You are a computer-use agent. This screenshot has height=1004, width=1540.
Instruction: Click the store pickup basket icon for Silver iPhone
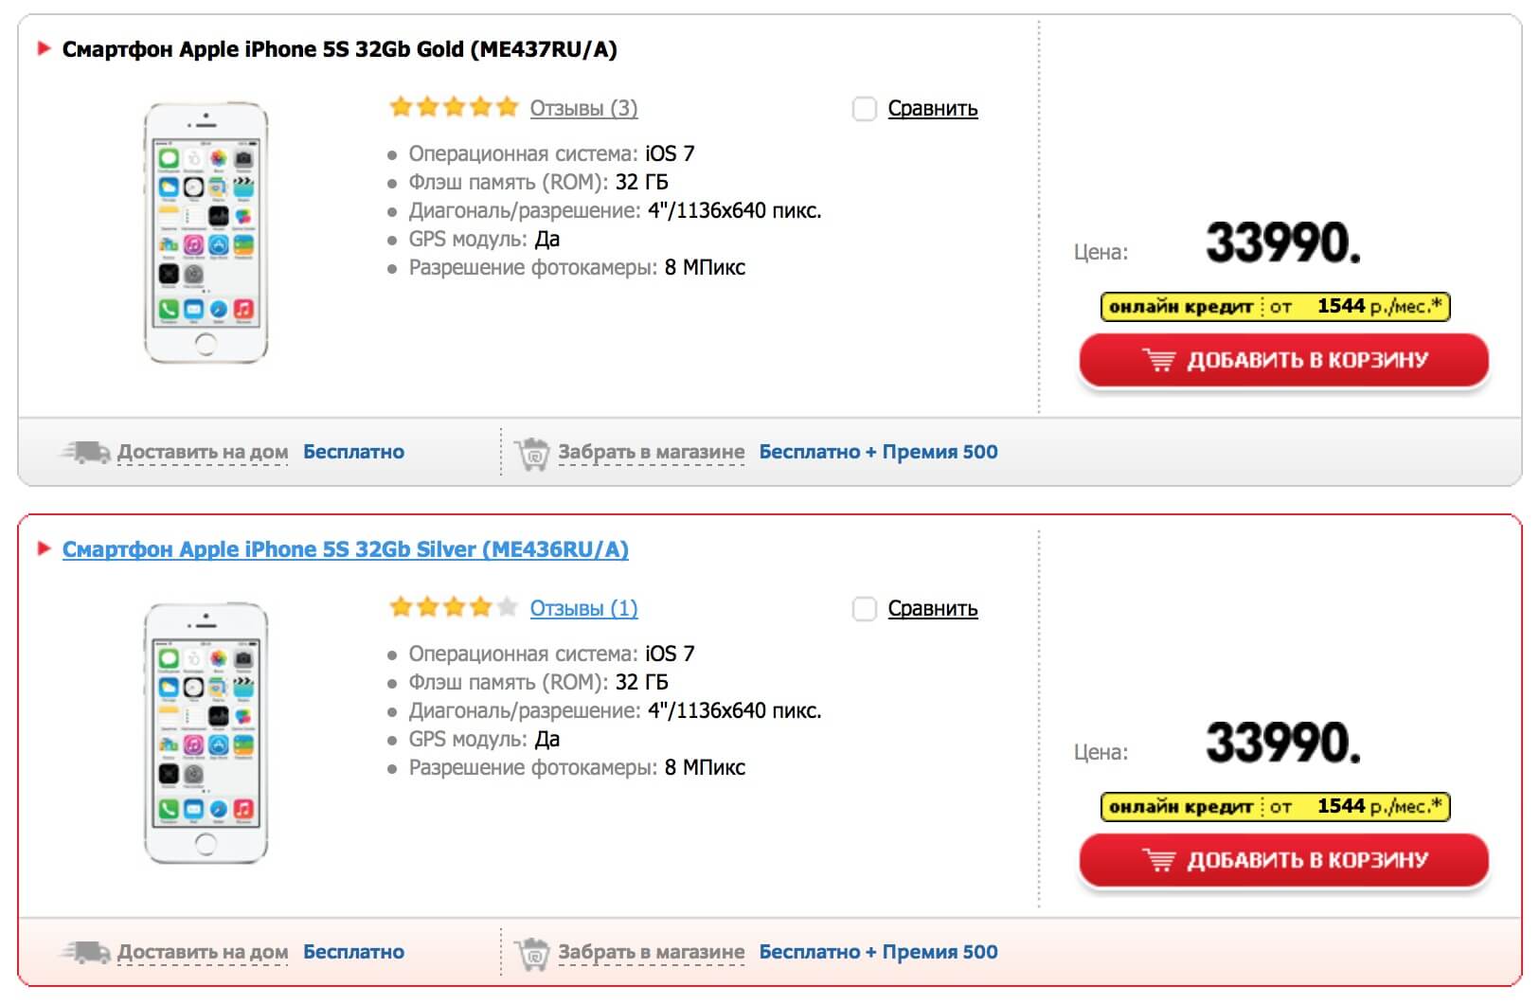click(531, 954)
